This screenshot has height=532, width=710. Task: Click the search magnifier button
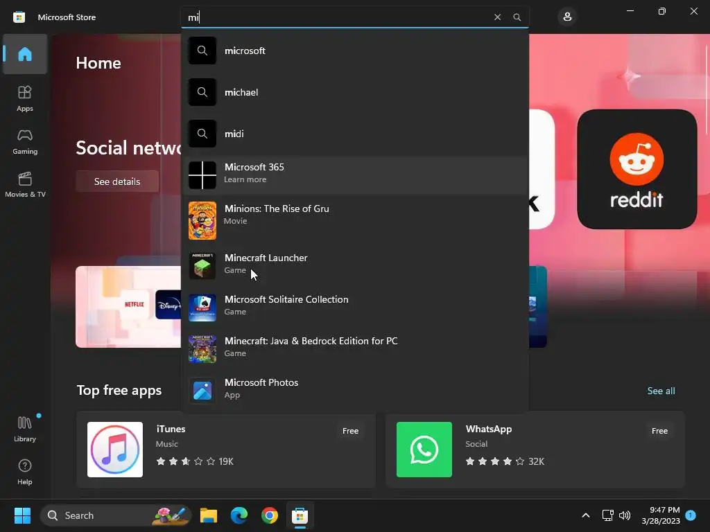(x=517, y=17)
